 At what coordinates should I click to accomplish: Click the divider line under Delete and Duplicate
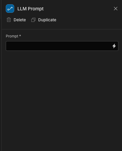[x=62, y=29]
